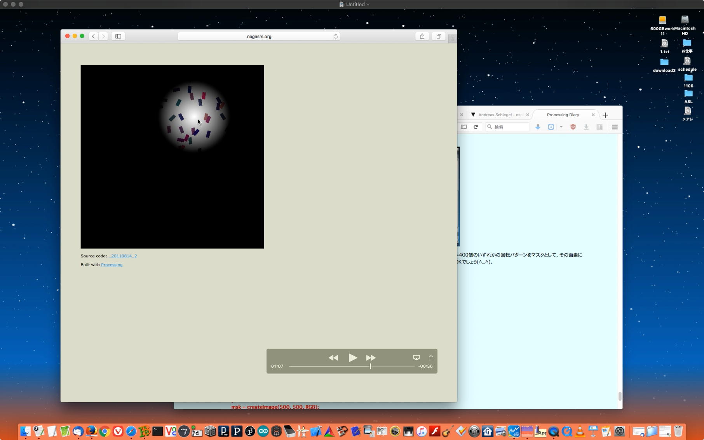Play the video
Screen dimensions: 704x440
(352, 358)
